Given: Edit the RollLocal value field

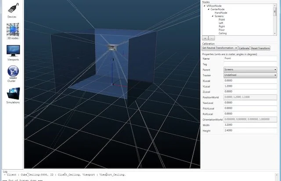Looking at the screenshot, I should pyautogui.click(x=250, y=114).
